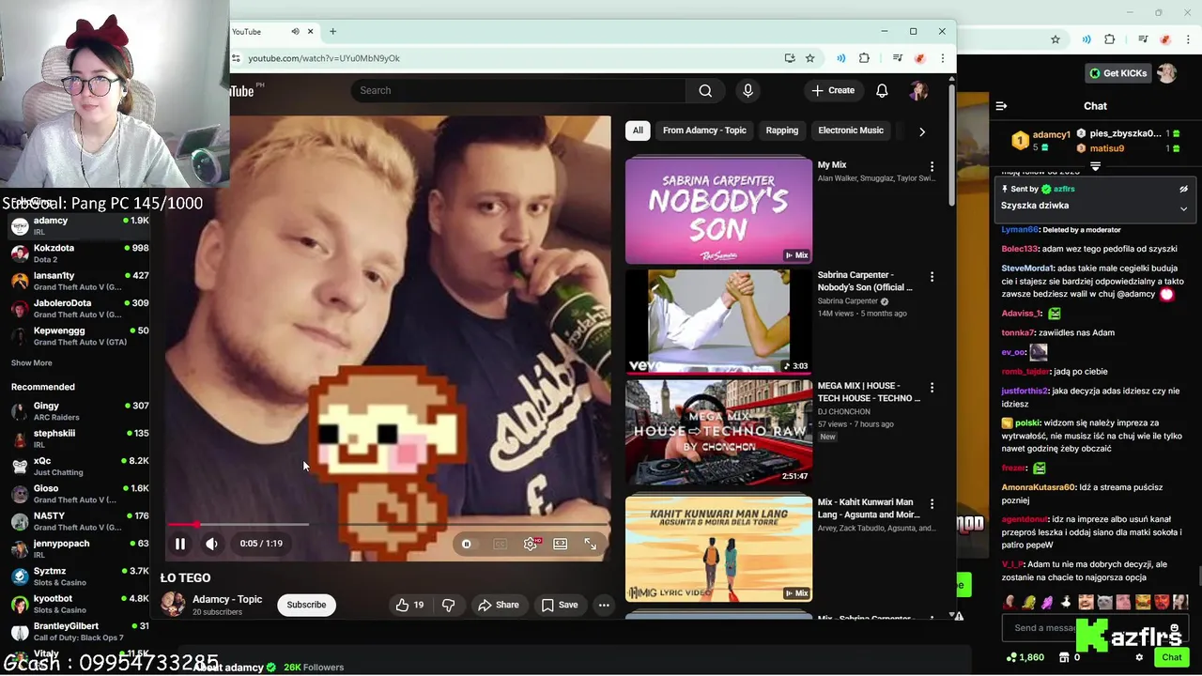
Task: Open media control icon in YouTube window toolbar
Action: click(898, 58)
